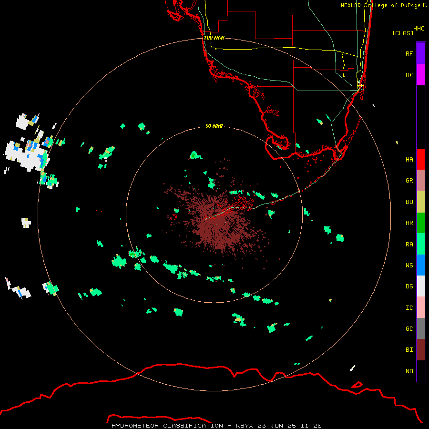Viewport: 429px width, 429px height.
Task: Click the BD yellow legend swatch
Action: pyautogui.click(x=421, y=202)
